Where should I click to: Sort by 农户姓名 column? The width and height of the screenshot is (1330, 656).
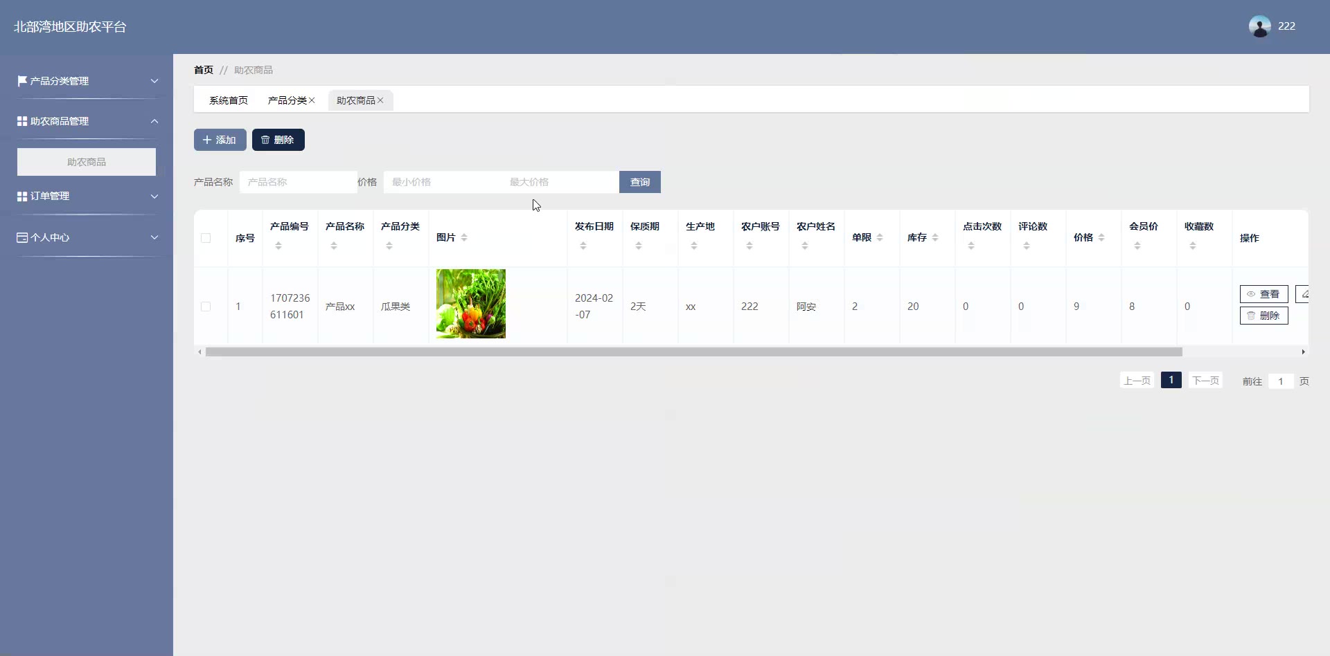coord(805,246)
